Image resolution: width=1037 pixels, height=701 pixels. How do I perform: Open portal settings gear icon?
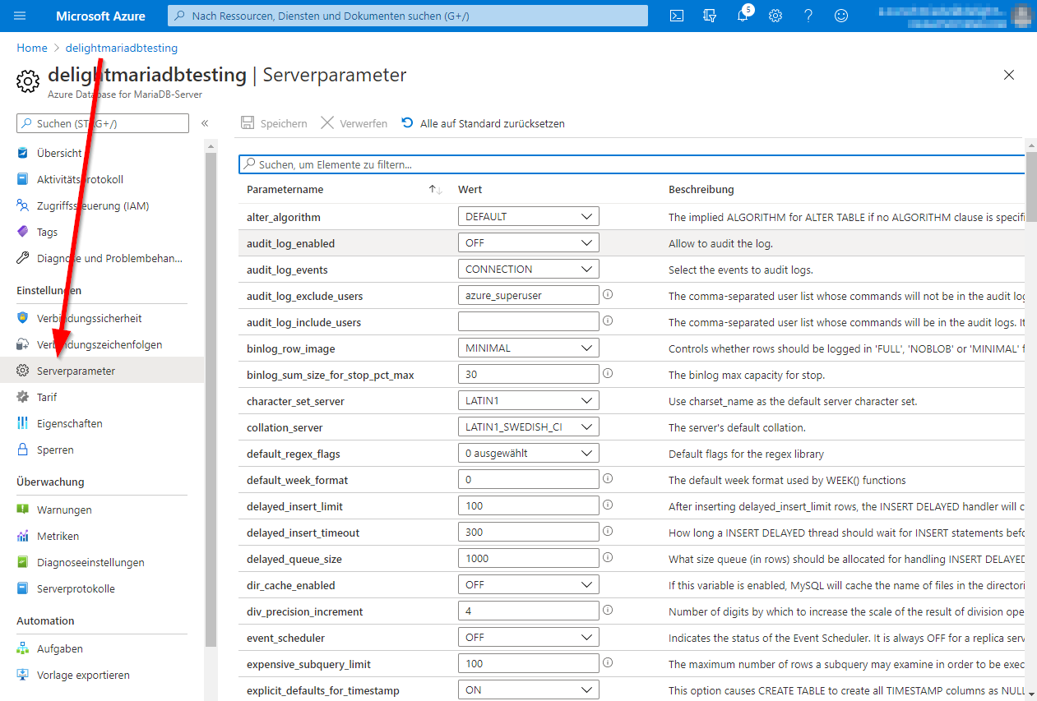tap(775, 16)
